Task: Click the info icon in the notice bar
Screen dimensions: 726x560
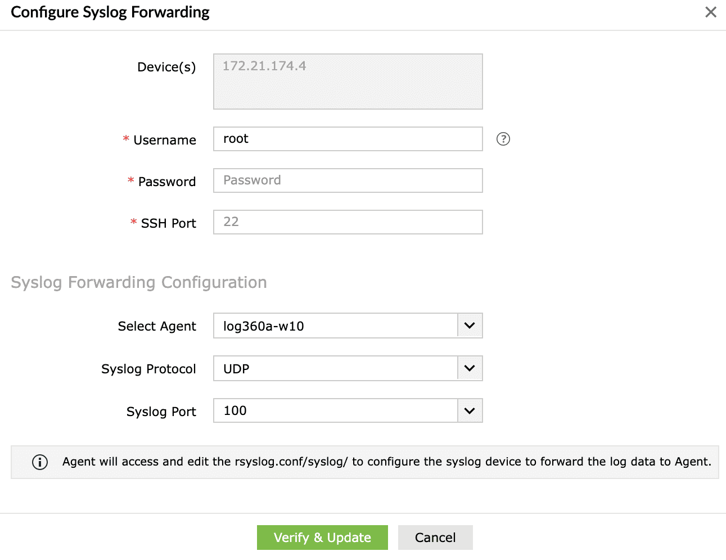Action: [x=40, y=462]
